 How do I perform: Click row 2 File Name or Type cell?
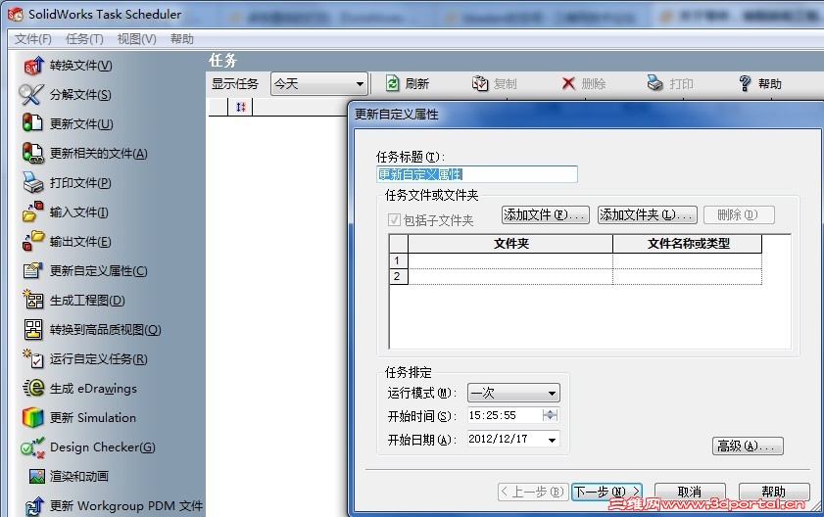click(687, 277)
